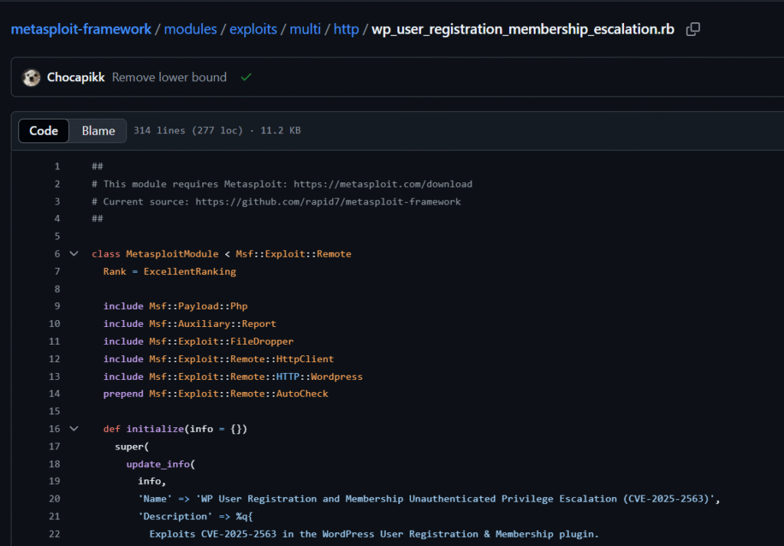
Task: Open the 'Remove lower bound' commit message
Action: pyautogui.click(x=169, y=77)
